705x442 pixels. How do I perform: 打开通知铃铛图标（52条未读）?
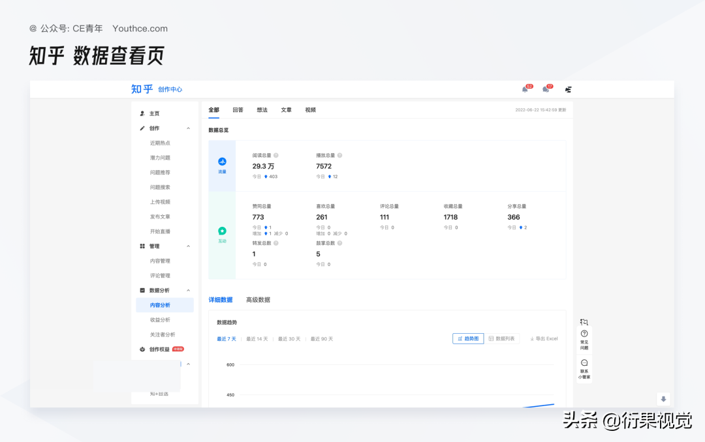click(x=525, y=89)
